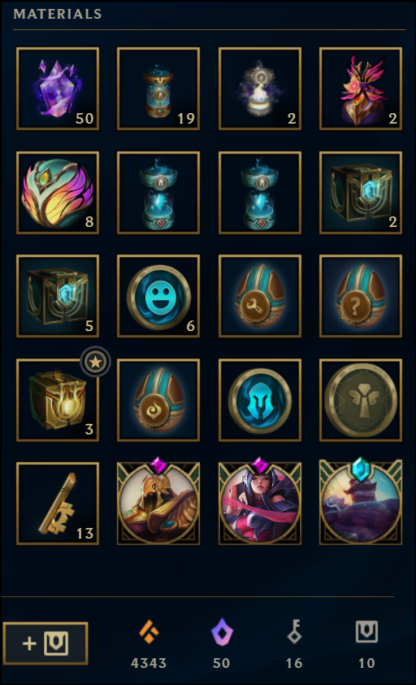Viewport: 416px width, 685px height.
Task: Select the egg with flame swirl symbol
Action: tap(158, 400)
